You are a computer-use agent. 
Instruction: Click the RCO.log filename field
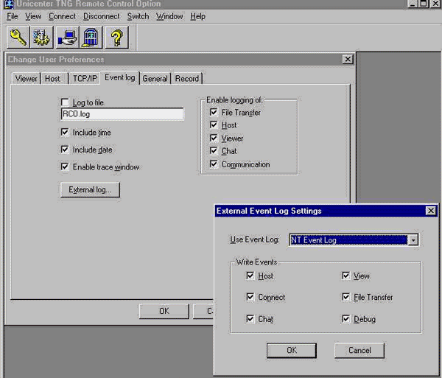click(x=122, y=114)
